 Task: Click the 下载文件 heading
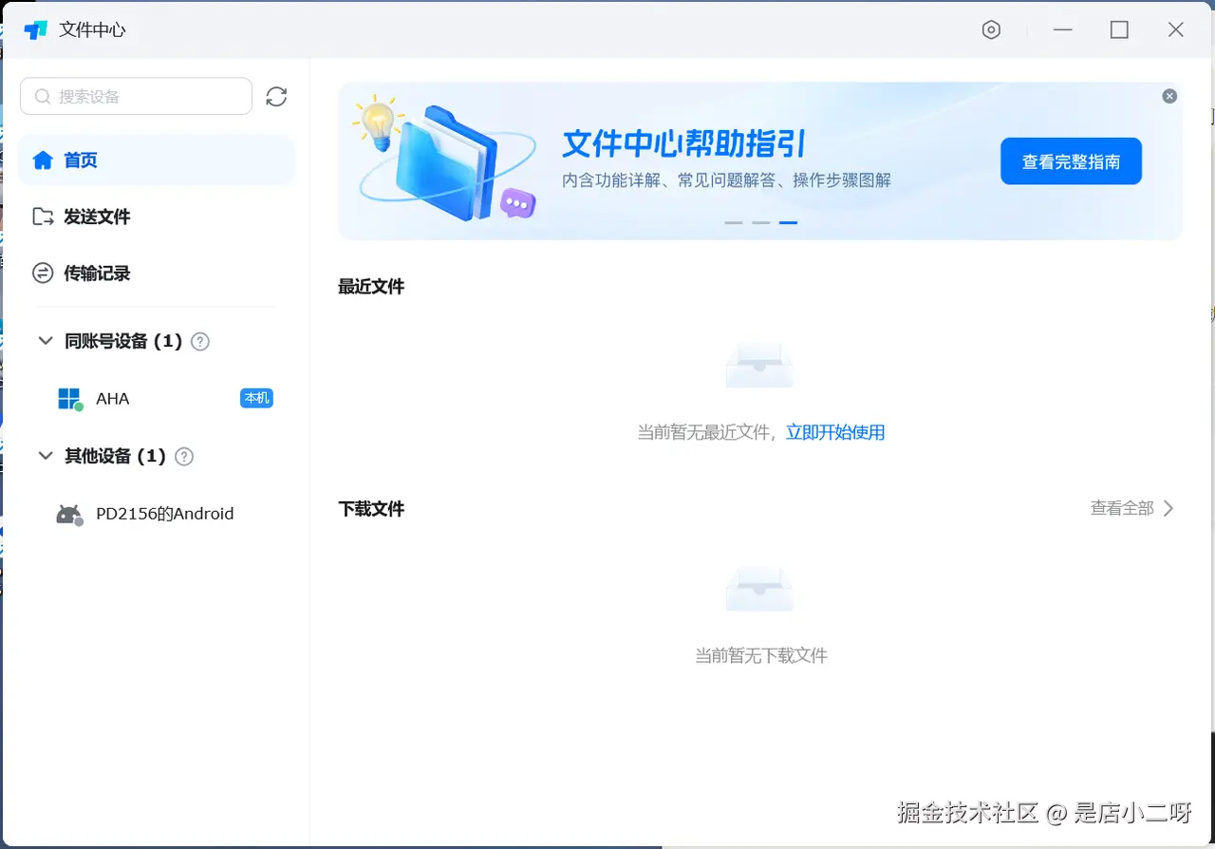(371, 509)
